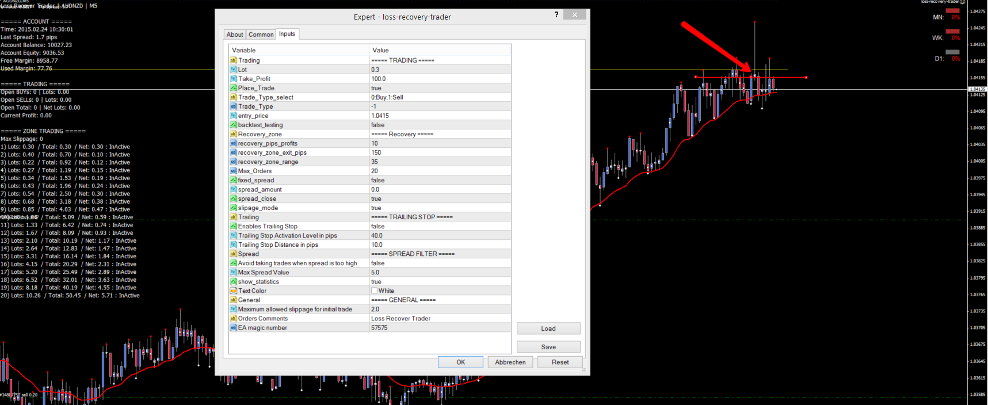Click the Lot variable type icon
The height and width of the screenshot is (405, 988).
click(233, 70)
